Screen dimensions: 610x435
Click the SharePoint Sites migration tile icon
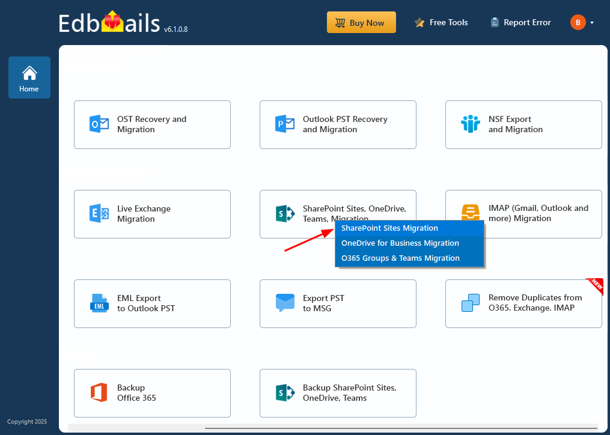[285, 214]
